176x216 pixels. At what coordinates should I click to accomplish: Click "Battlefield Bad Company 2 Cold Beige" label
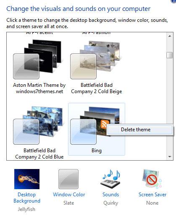[x=97, y=88]
